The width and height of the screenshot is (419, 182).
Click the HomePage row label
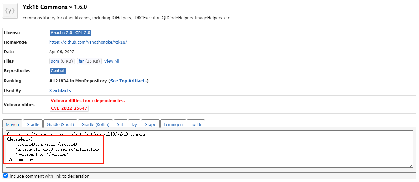pos(15,42)
